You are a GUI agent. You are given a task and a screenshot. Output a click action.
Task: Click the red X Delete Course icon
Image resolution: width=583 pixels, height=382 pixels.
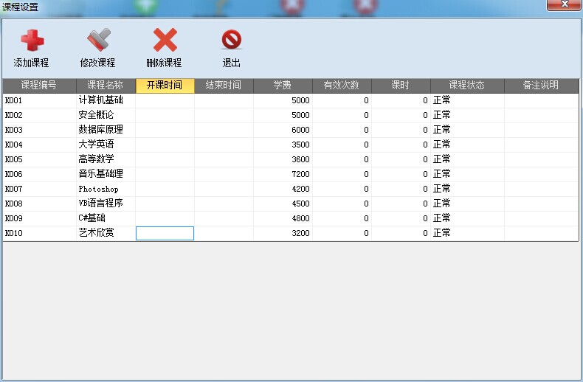(x=165, y=40)
